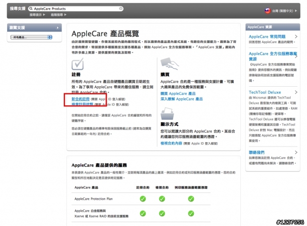Click Xserve row's 檢視合約 green checkmark
This screenshot has height=226, width=307.
pyautogui.click(x=162, y=213)
